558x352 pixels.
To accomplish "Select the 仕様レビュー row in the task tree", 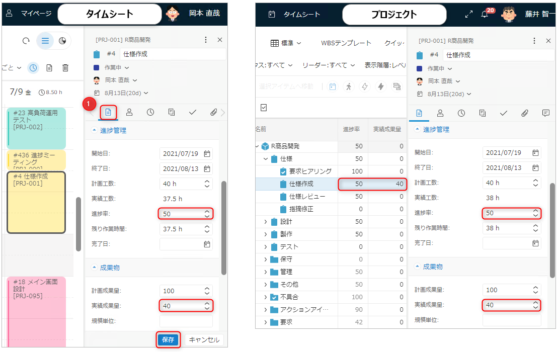I will tap(307, 197).
